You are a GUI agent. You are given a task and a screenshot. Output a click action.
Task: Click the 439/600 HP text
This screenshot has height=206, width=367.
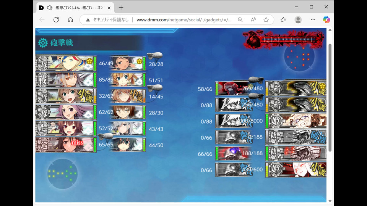(252, 169)
